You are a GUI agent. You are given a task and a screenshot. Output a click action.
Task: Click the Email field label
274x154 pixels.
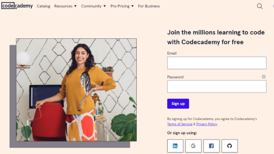[x=172, y=53]
